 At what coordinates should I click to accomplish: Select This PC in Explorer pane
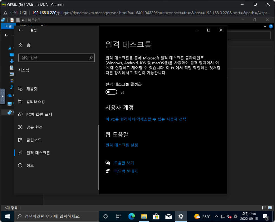10,104
